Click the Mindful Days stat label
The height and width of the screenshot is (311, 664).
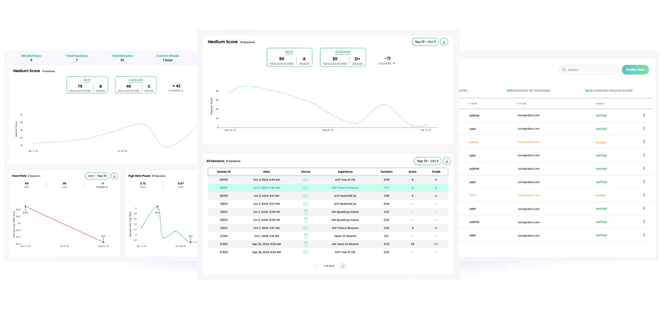click(31, 56)
